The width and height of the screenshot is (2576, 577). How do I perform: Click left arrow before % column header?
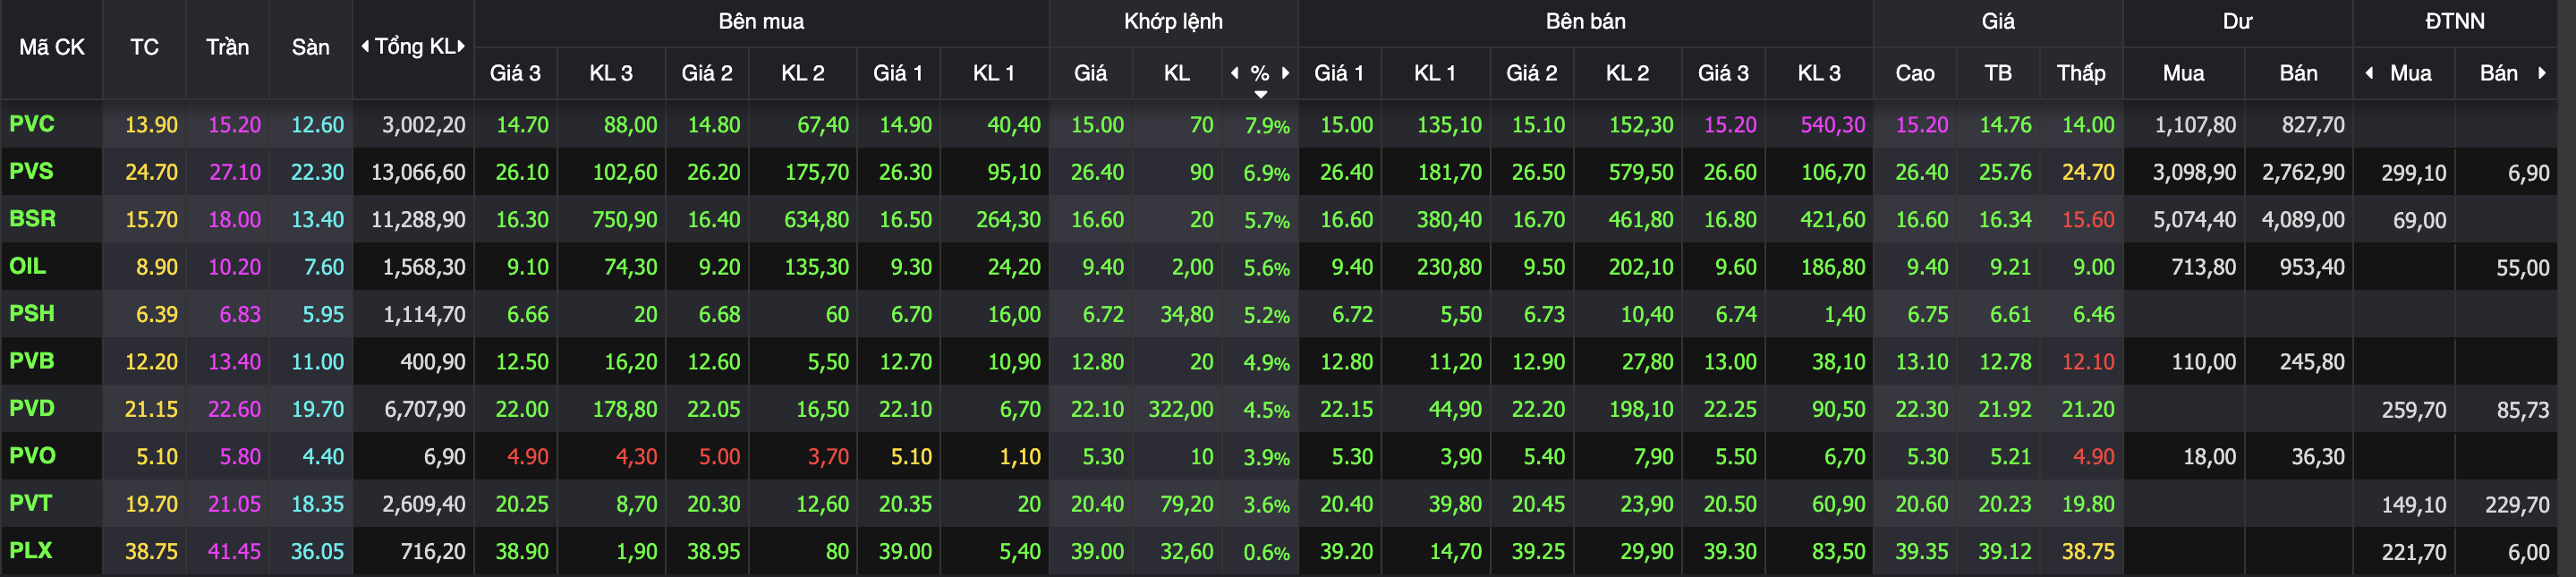[x=1235, y=73]
